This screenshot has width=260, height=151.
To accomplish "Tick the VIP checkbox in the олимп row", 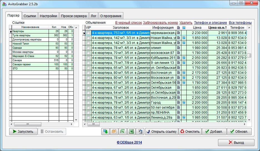I will click(88, 48).
